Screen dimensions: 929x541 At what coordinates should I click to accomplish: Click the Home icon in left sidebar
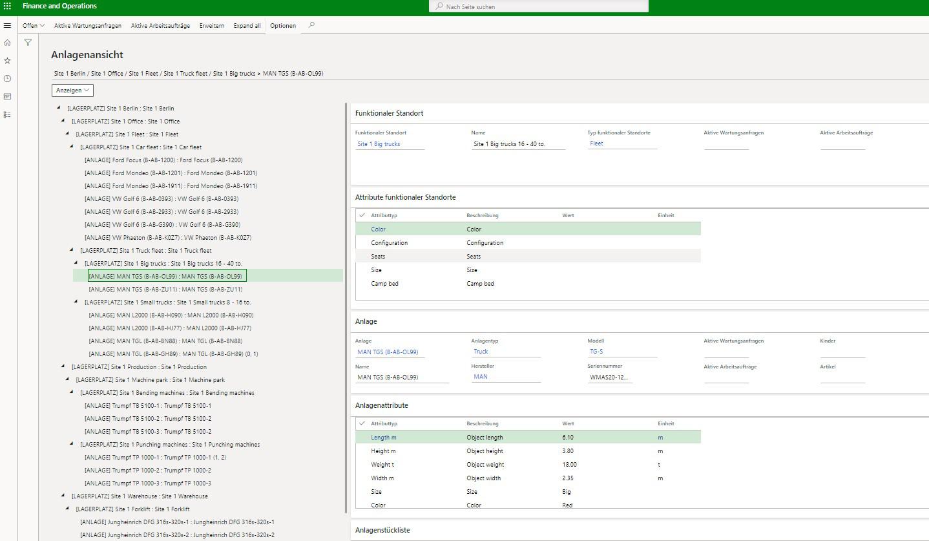point(7,43)
